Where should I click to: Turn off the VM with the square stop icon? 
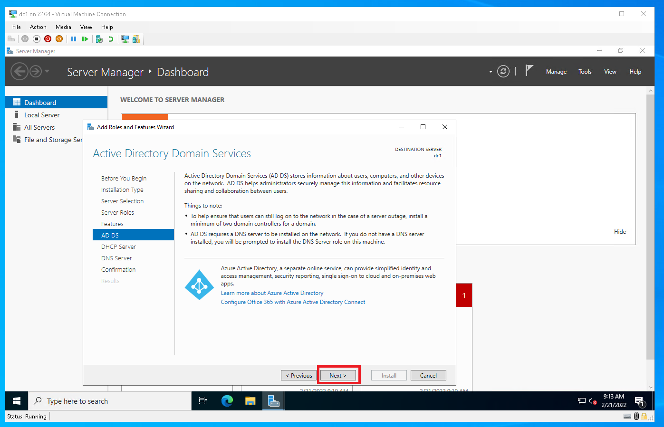[37, 39]
